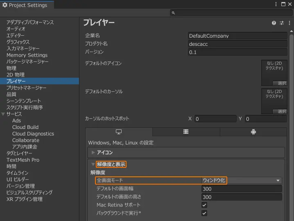Select the desktop monitor platform tab
The height and width of the screenshot is (221, 294).
coord(119,132)
